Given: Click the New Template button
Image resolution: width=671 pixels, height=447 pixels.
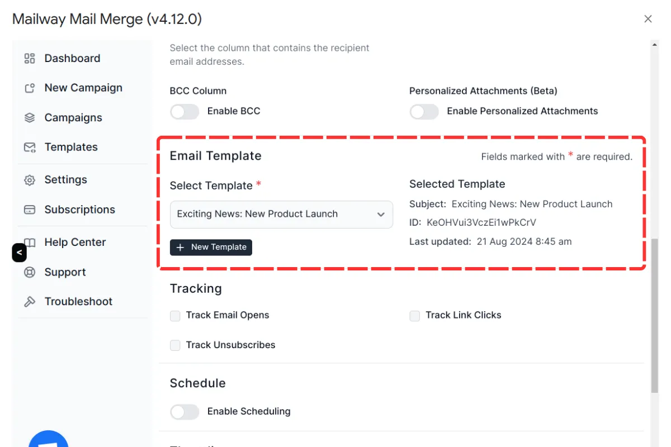Looking at the screenshot, I should pos(211,247).
